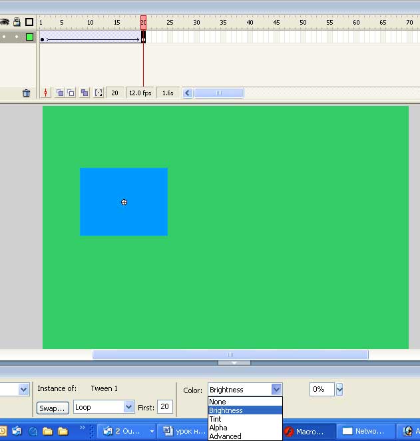Toggle outline view via green layer square
Image resolution: width=420 pixels, height=441 pixels.
click(x=29, y=37)
